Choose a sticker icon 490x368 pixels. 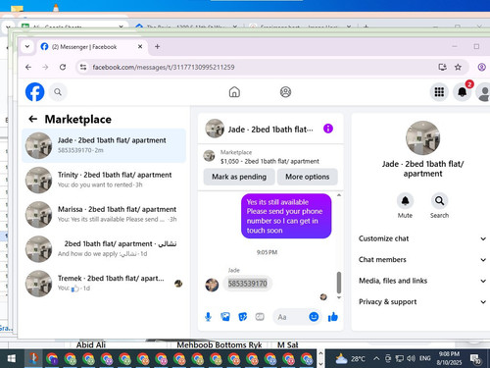pos(243,317)
